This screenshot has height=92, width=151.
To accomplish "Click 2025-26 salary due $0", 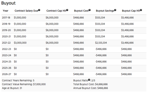I will coord(15,68).
